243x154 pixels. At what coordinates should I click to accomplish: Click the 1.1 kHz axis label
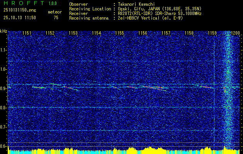(3, 50)
